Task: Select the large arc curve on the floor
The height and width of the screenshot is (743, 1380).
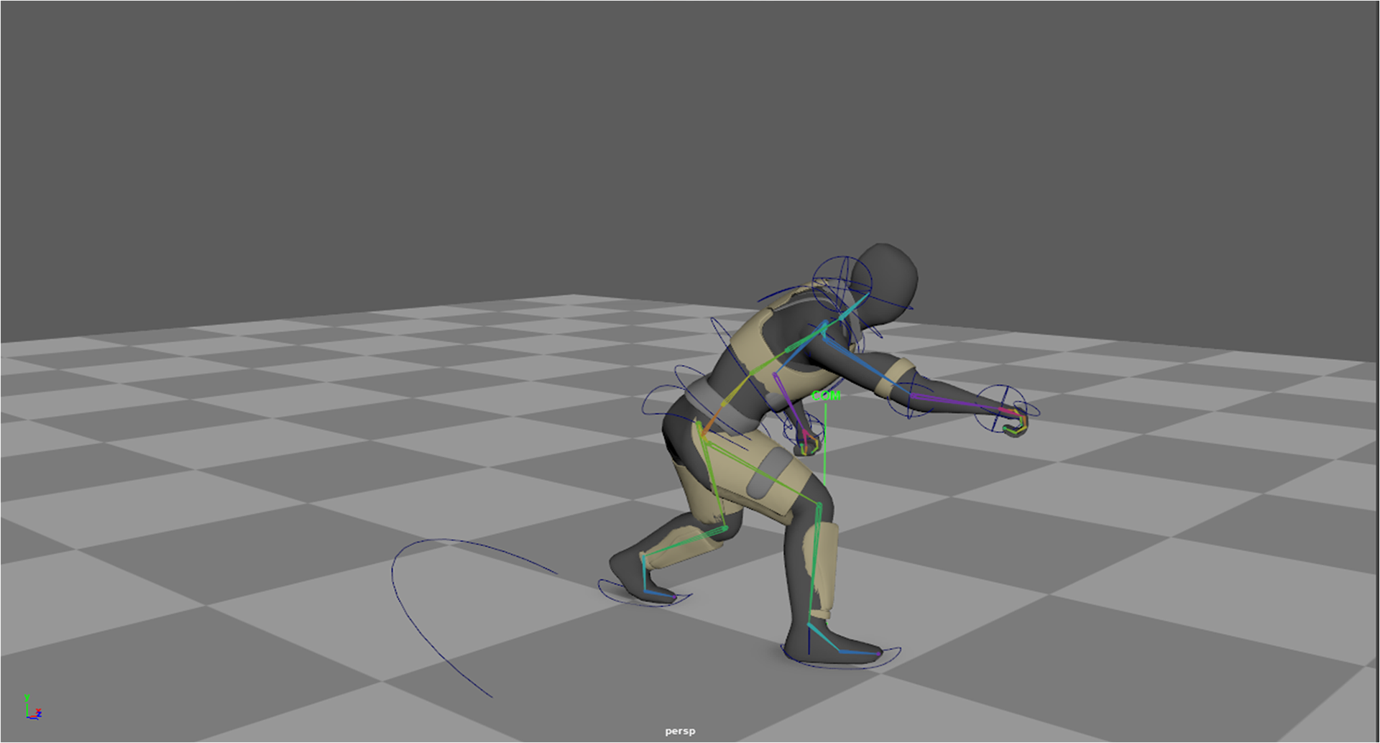Action: coord(474,617)
